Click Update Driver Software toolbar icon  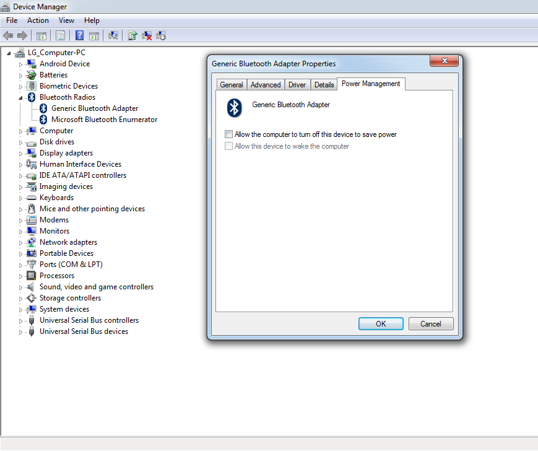(132, 35)
